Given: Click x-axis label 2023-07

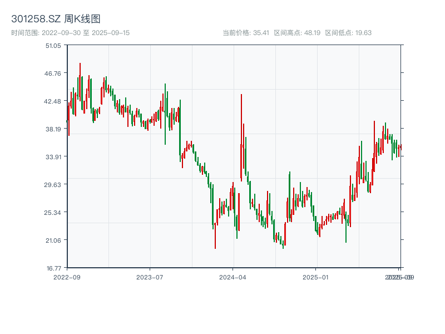Looking at the screenshot, I should (x=150, y=277).
